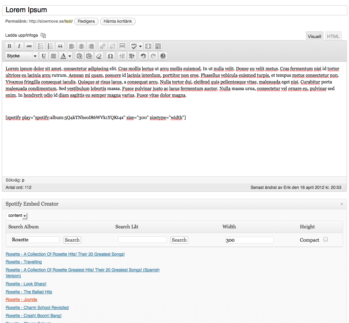Collapse the Spotify Embed Creator panel
Viewport: 349px width, 323px height.
tap(342, 204)
